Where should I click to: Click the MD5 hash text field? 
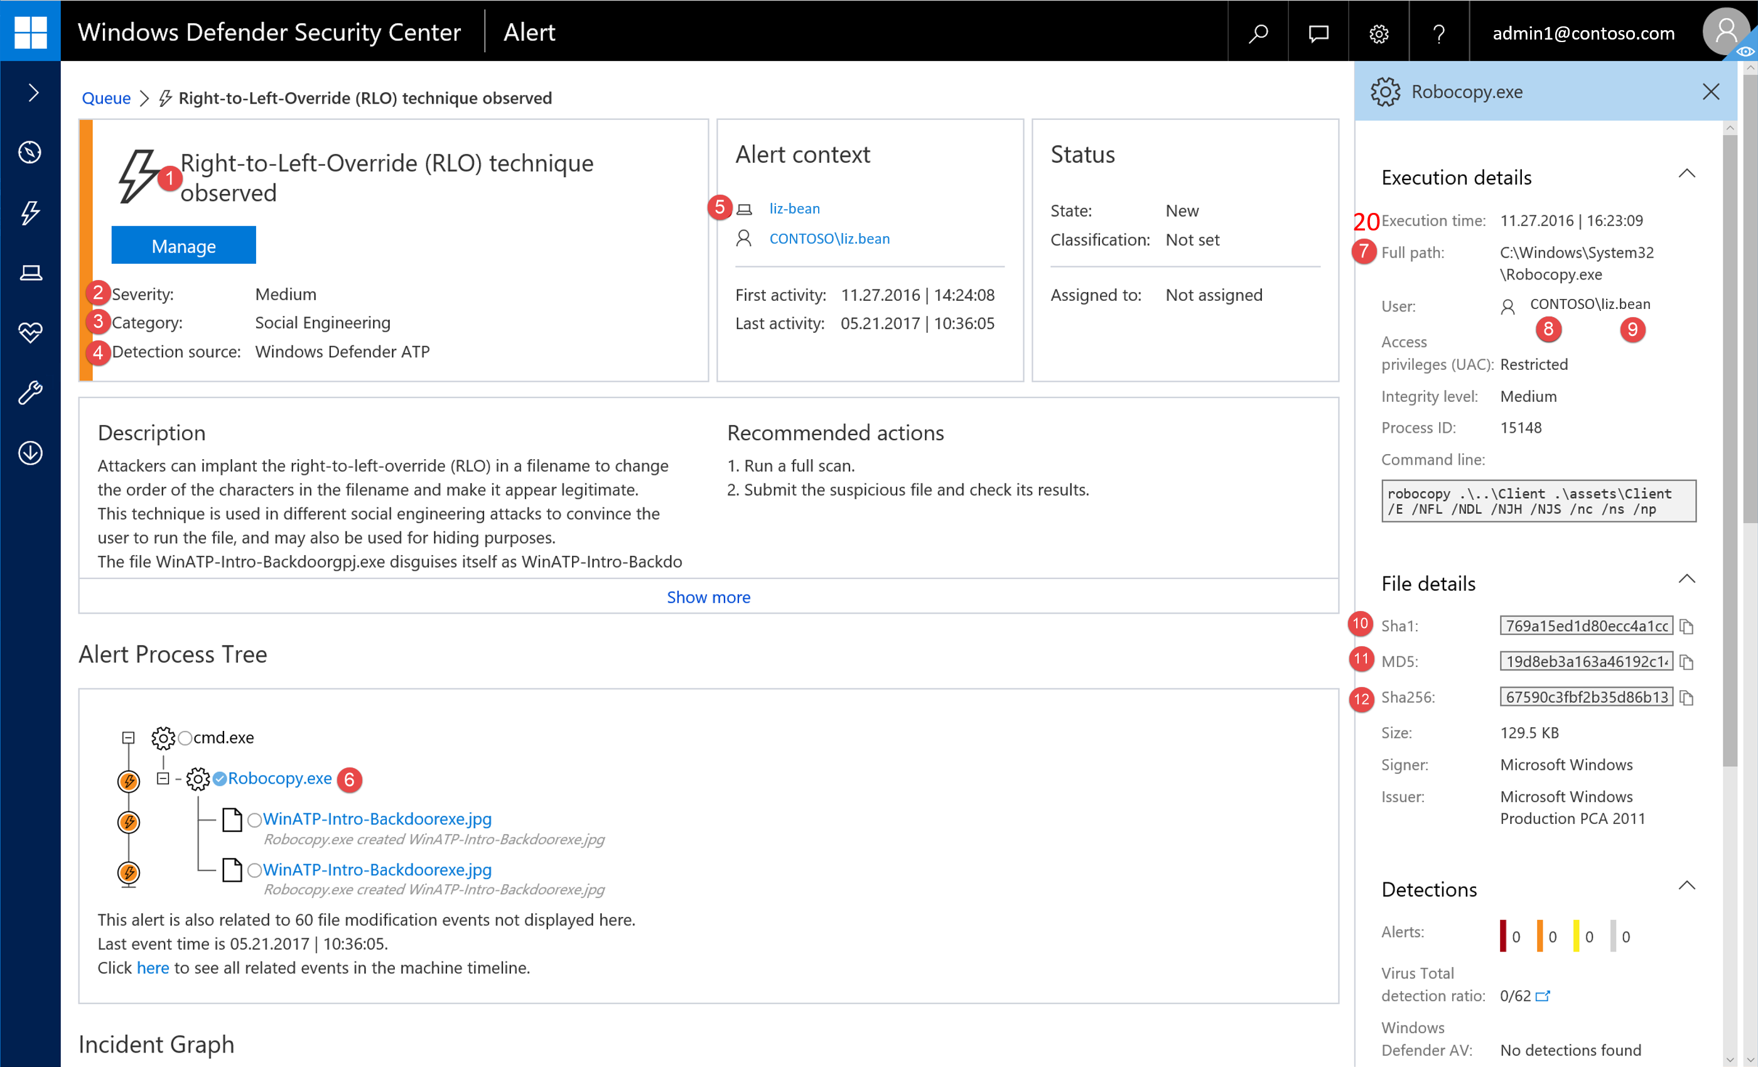pyautogui.click(x=1585, y=661)
